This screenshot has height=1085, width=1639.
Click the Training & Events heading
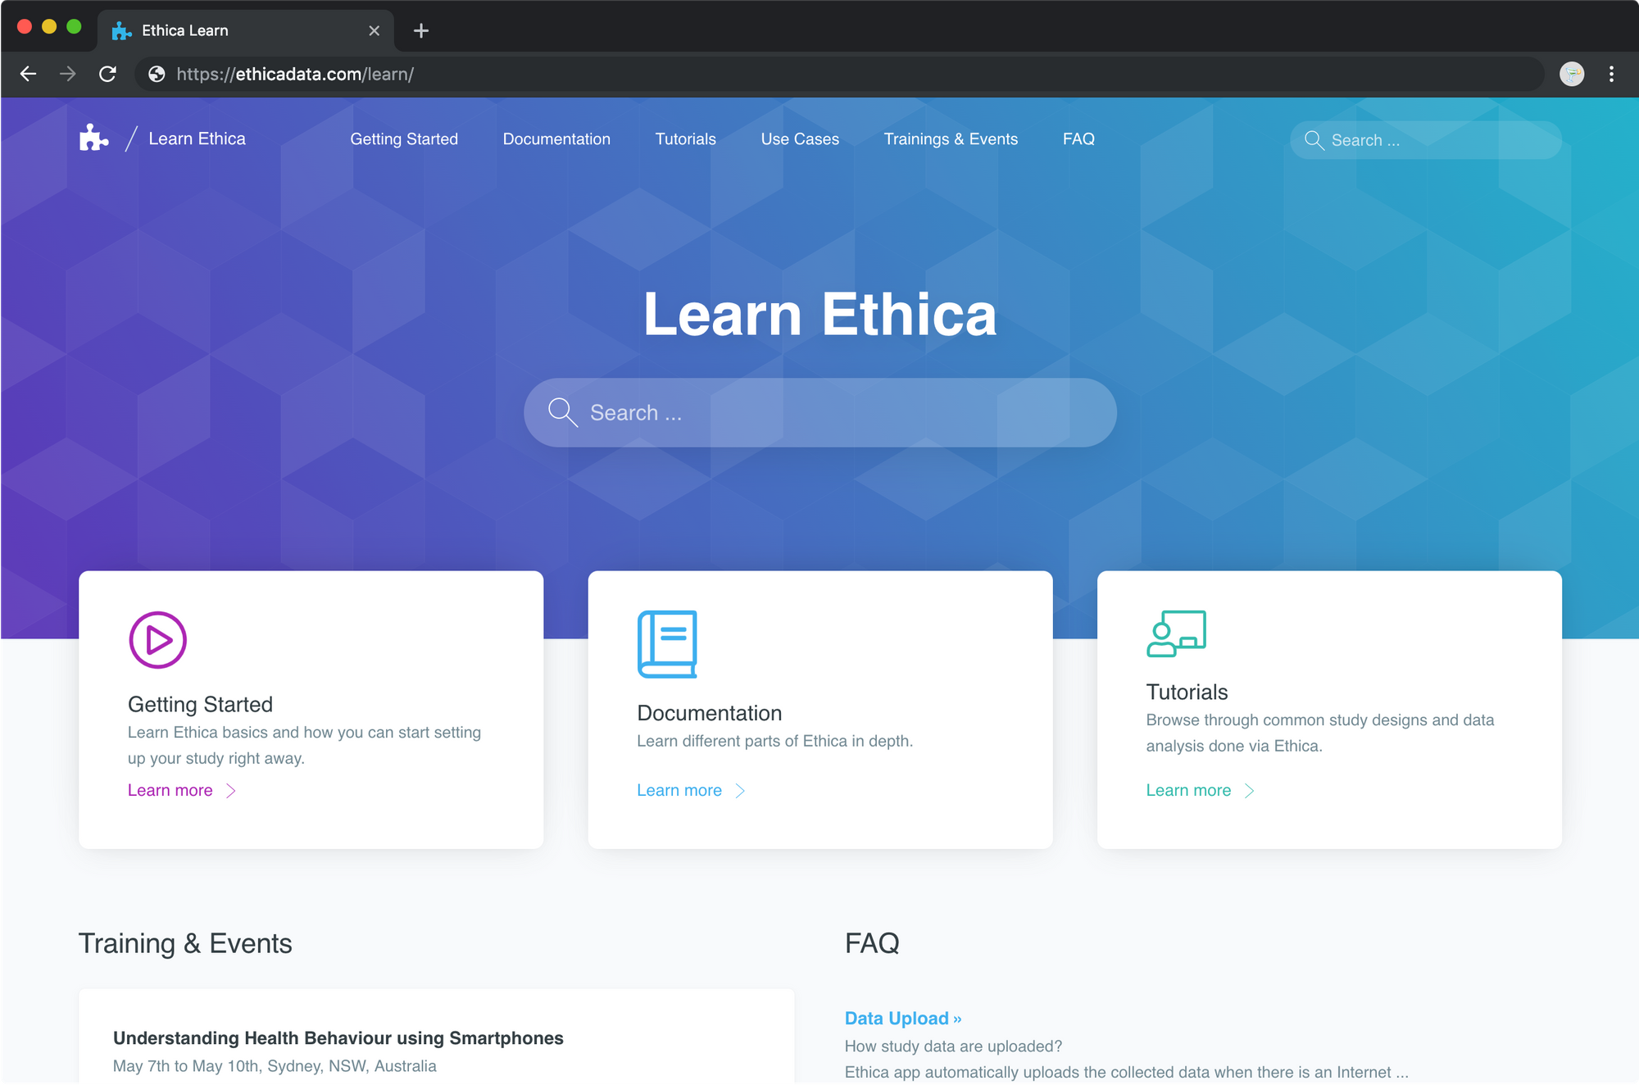(x=185, y=943)
